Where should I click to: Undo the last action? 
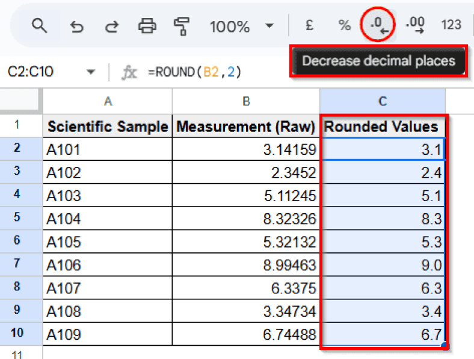pyautogui.click(x=76, y=26)
